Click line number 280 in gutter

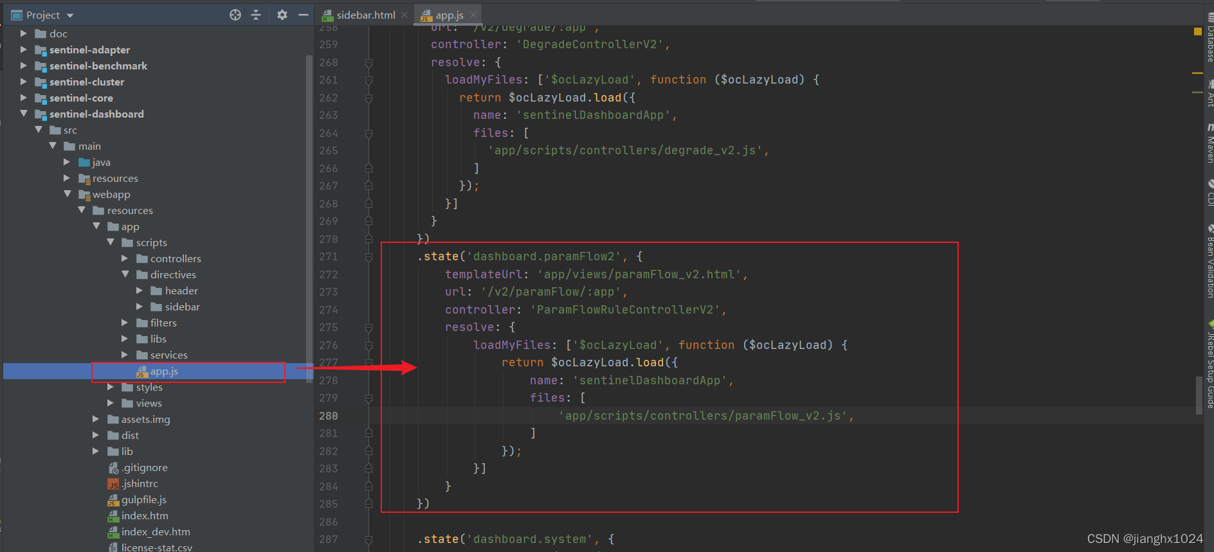coord(329,416)
